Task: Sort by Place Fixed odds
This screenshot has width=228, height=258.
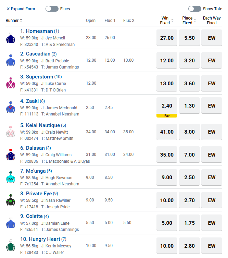Action: (x=195, y=21)
